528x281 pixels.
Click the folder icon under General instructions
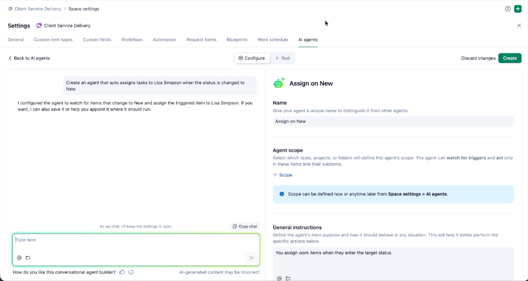pyautogui.click(x=288, y=278)
